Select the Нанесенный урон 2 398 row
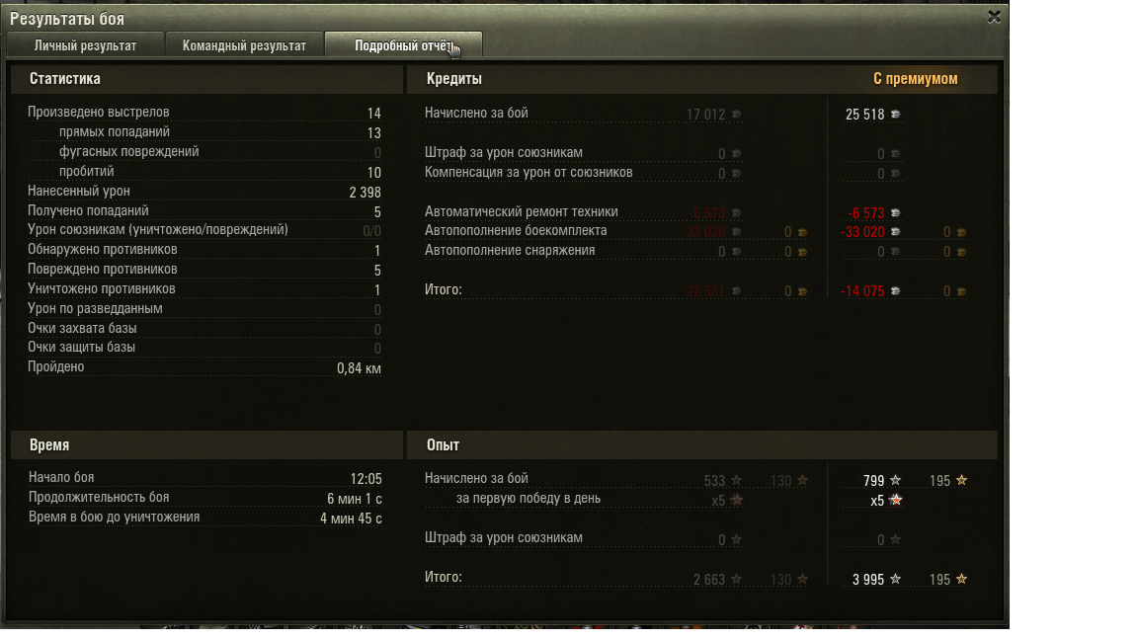Image resolution: width=1138 pixels, height=640 pixels. click(x=203, y=192)
